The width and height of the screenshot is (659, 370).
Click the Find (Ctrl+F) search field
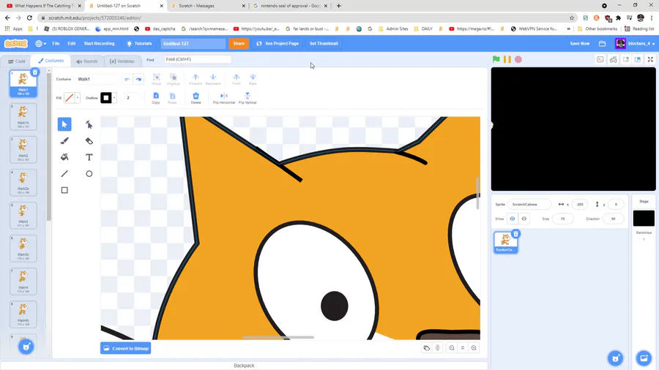198,59
